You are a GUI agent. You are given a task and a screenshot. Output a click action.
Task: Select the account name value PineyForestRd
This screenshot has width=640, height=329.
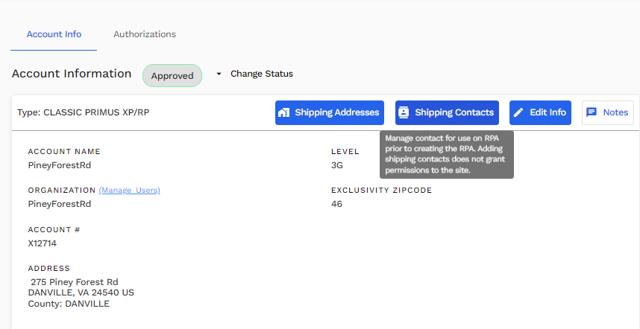coord(60,165)
